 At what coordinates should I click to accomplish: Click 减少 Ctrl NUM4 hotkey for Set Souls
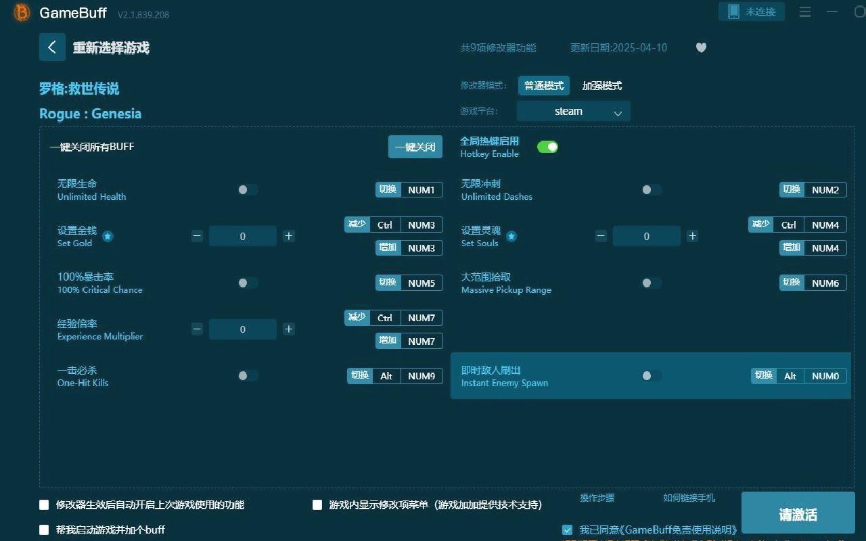tap(798, 225)
